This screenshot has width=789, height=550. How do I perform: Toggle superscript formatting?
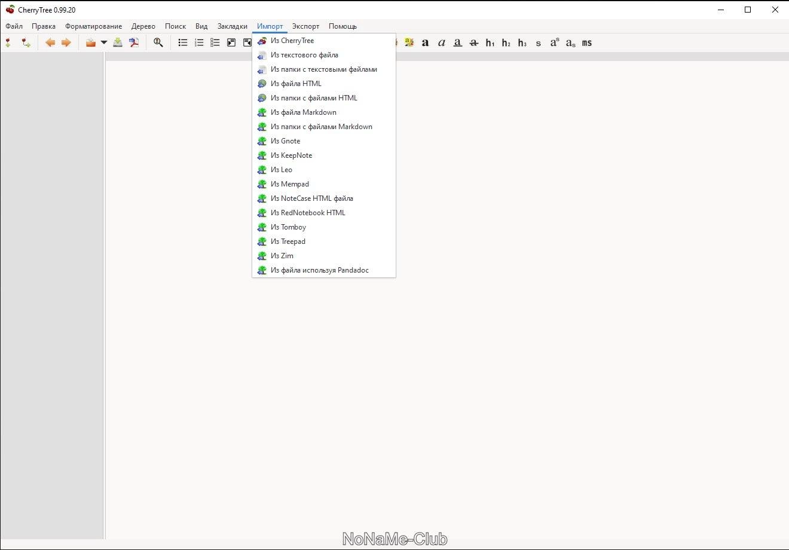(555, 42)
